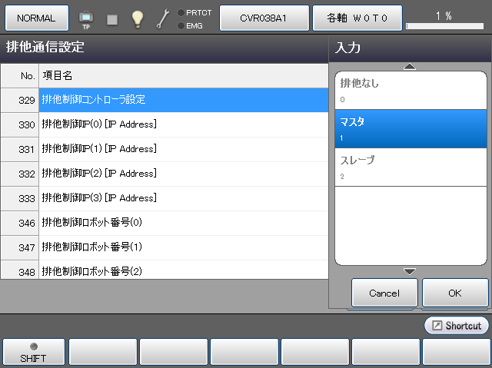Click the wrench maintenance icon

163,18
